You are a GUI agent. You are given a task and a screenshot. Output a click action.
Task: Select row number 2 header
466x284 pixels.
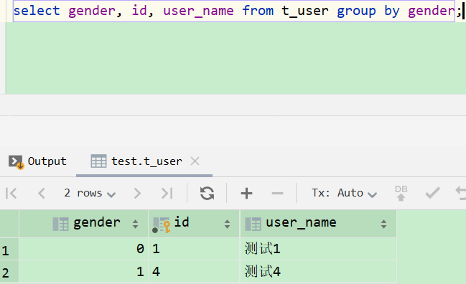pyautogui.click(x=9, y=272)
